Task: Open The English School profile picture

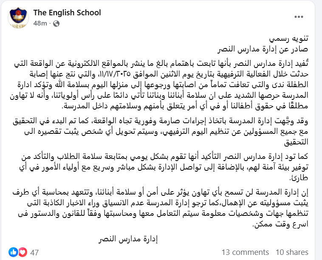Action: pyautogui.click(x=17, y=18)
